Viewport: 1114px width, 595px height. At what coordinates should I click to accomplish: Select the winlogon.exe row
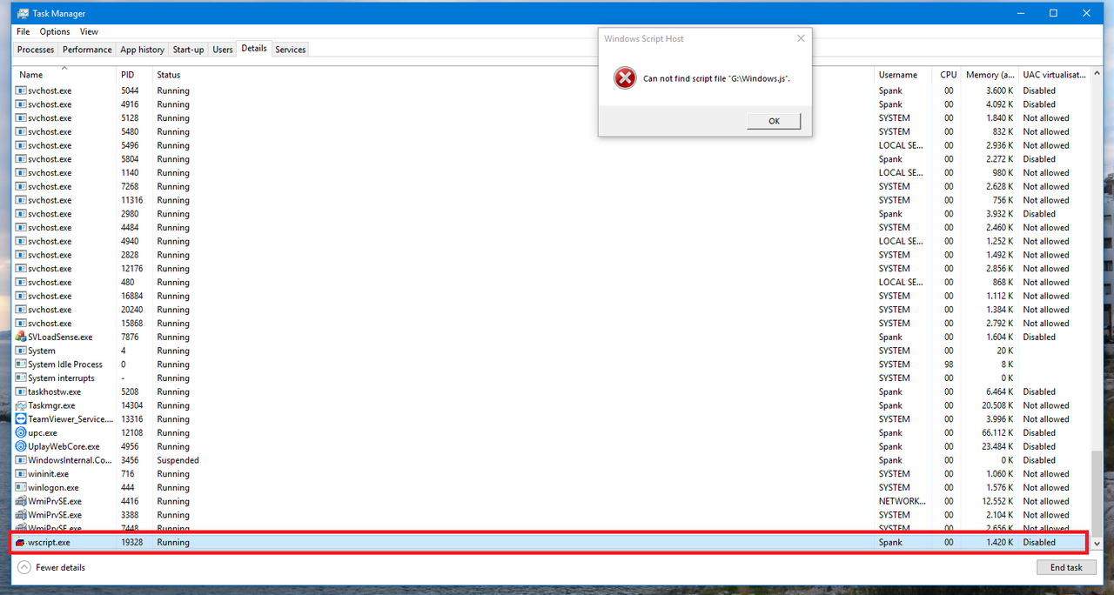(x=551, y=487)
